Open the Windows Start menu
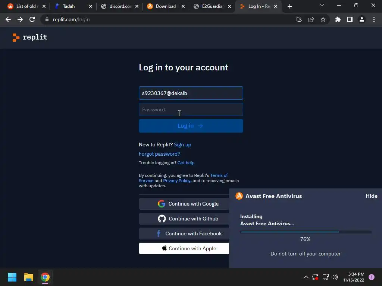The image size is (382, 286). (x=12, y=277)
